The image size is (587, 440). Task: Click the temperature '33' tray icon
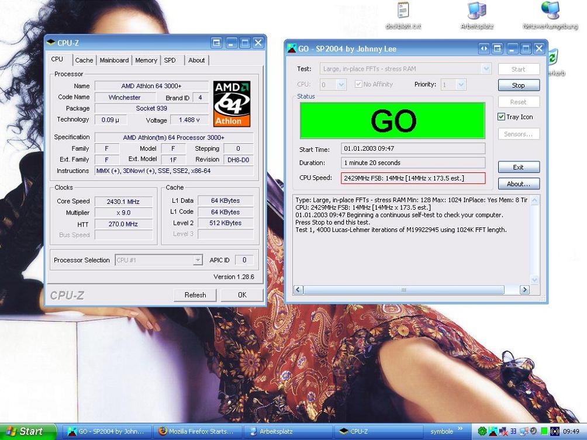(513, 431)
